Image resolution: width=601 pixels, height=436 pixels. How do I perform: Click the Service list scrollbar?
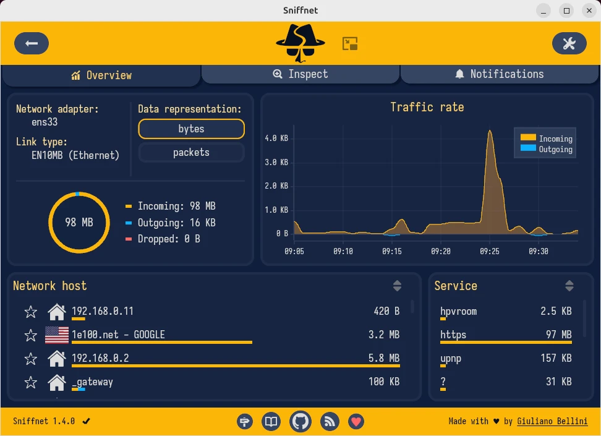coord(584,318)
